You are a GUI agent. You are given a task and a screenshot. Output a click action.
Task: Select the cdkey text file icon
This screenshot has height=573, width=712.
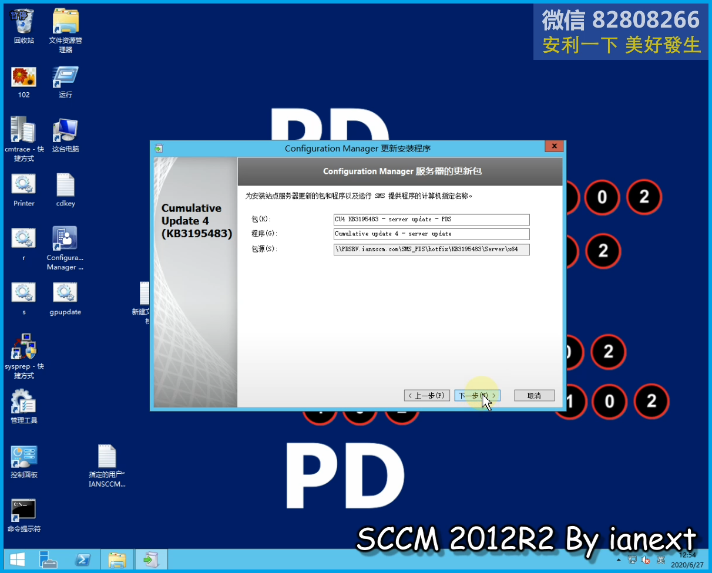pyautogui.click(x=65, y=190)
